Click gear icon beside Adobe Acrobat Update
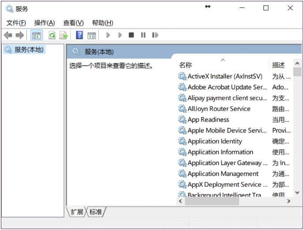The image size is (304, 230). pyautogui.click(x=182, y=87)
